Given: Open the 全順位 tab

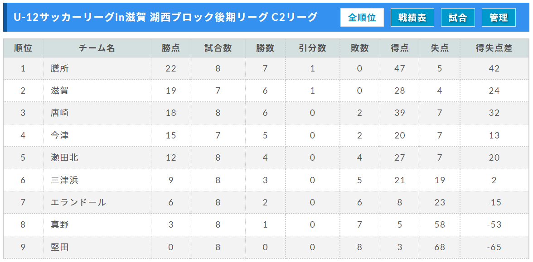Looking at the screenshot, I should [362, 17].
